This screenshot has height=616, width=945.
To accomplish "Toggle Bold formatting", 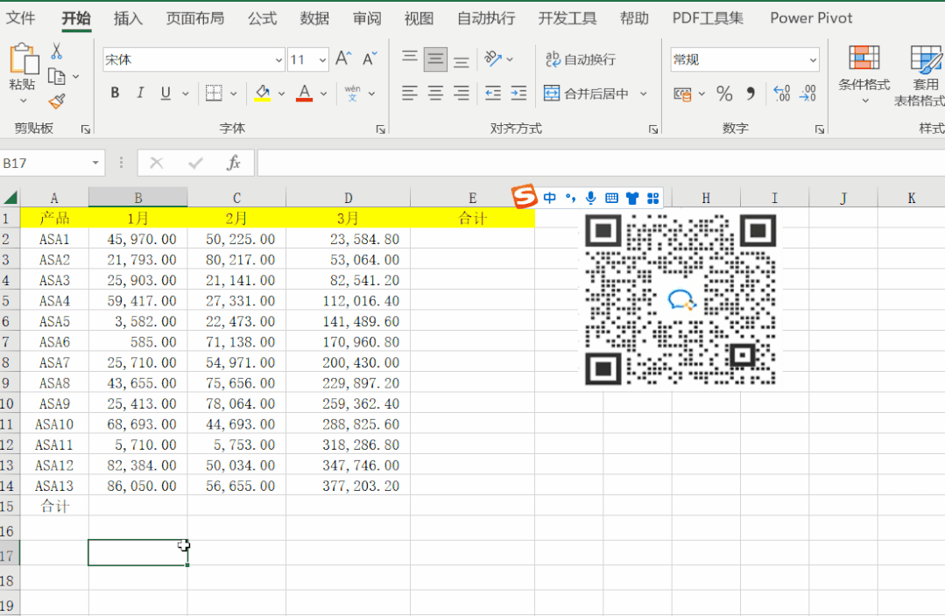I will [x=115, y=94].
